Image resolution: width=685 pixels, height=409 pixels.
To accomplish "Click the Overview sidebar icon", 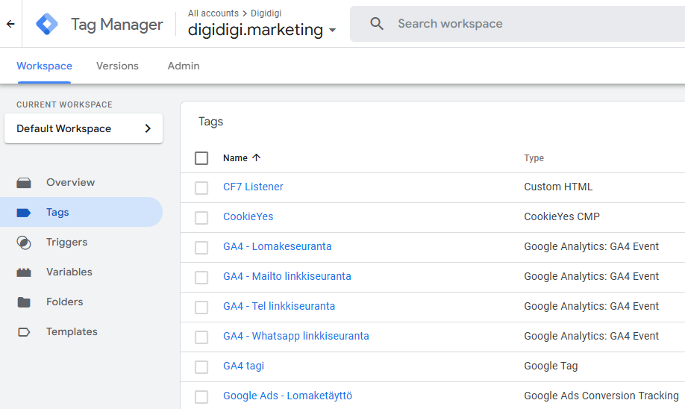I will [24, 183].
